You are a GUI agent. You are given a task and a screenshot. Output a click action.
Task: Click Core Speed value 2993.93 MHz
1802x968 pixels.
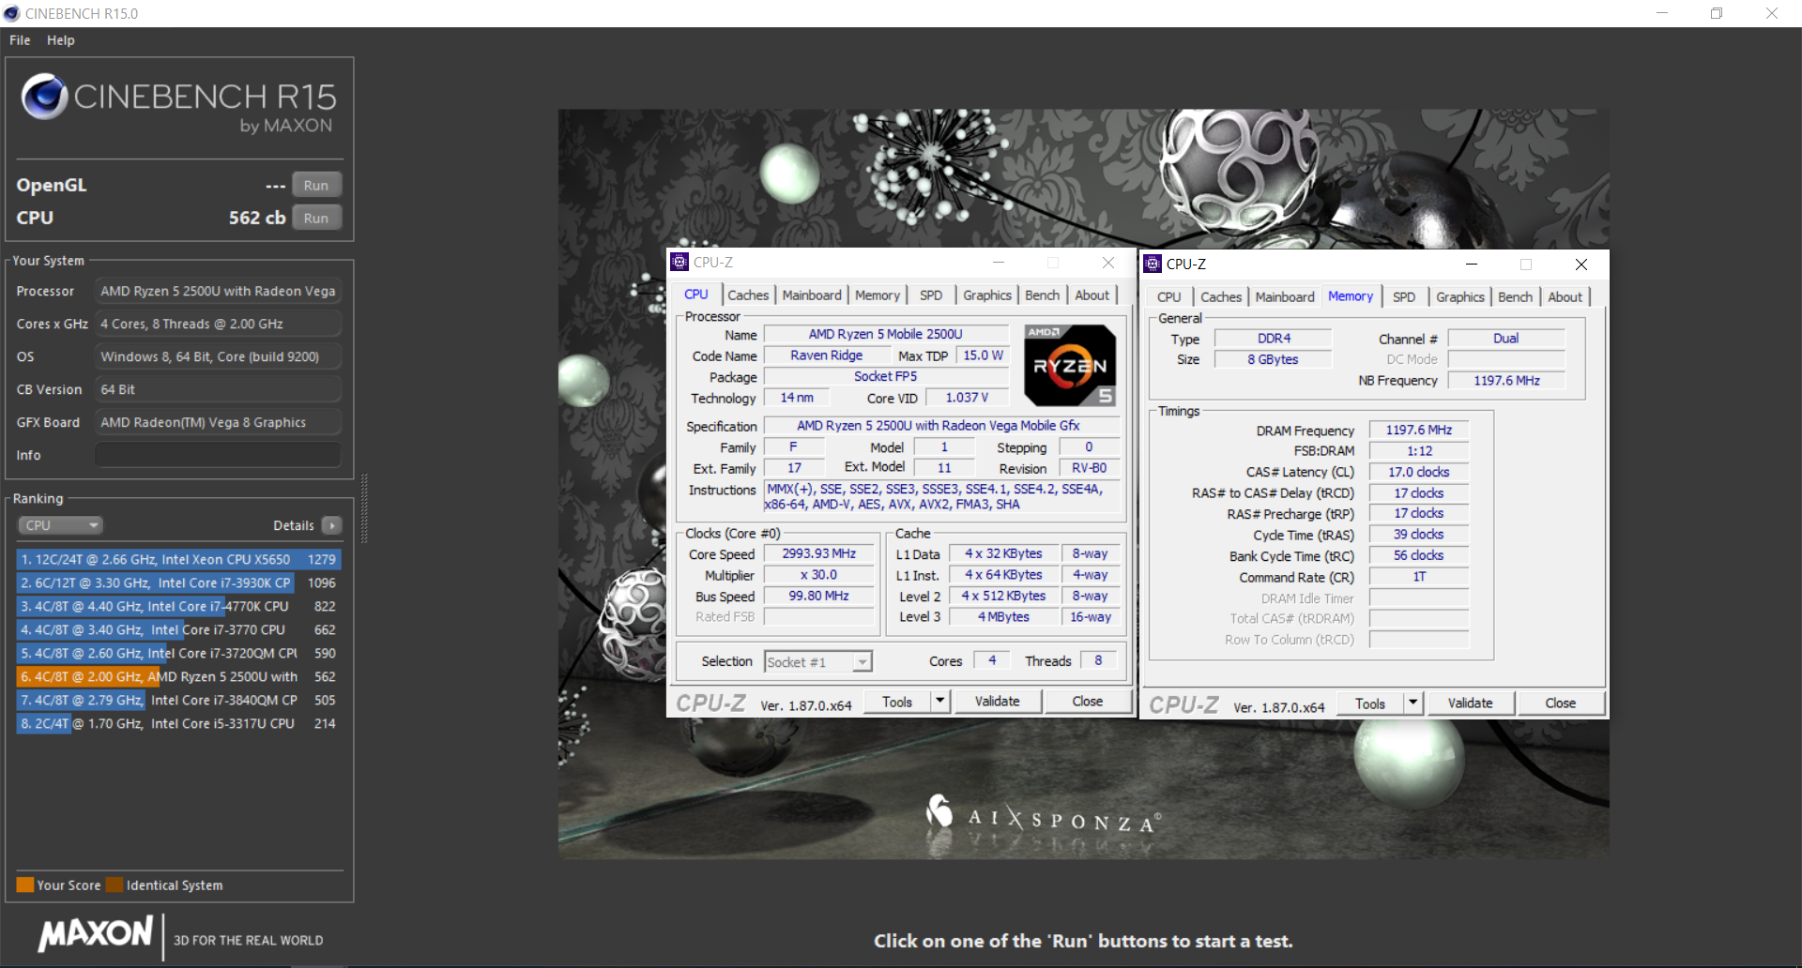point(819,554)
